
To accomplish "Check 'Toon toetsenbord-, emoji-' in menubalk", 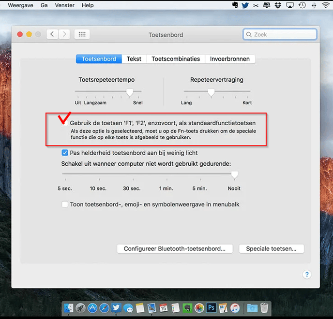I will [65, 204].
